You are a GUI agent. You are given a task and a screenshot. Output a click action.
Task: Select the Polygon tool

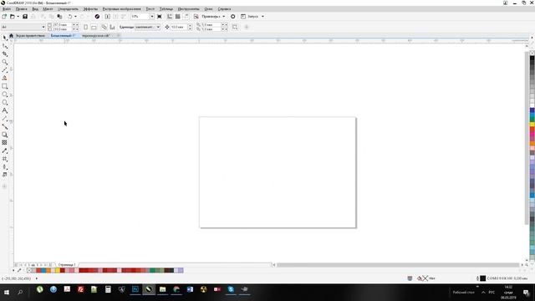[5, 102]
